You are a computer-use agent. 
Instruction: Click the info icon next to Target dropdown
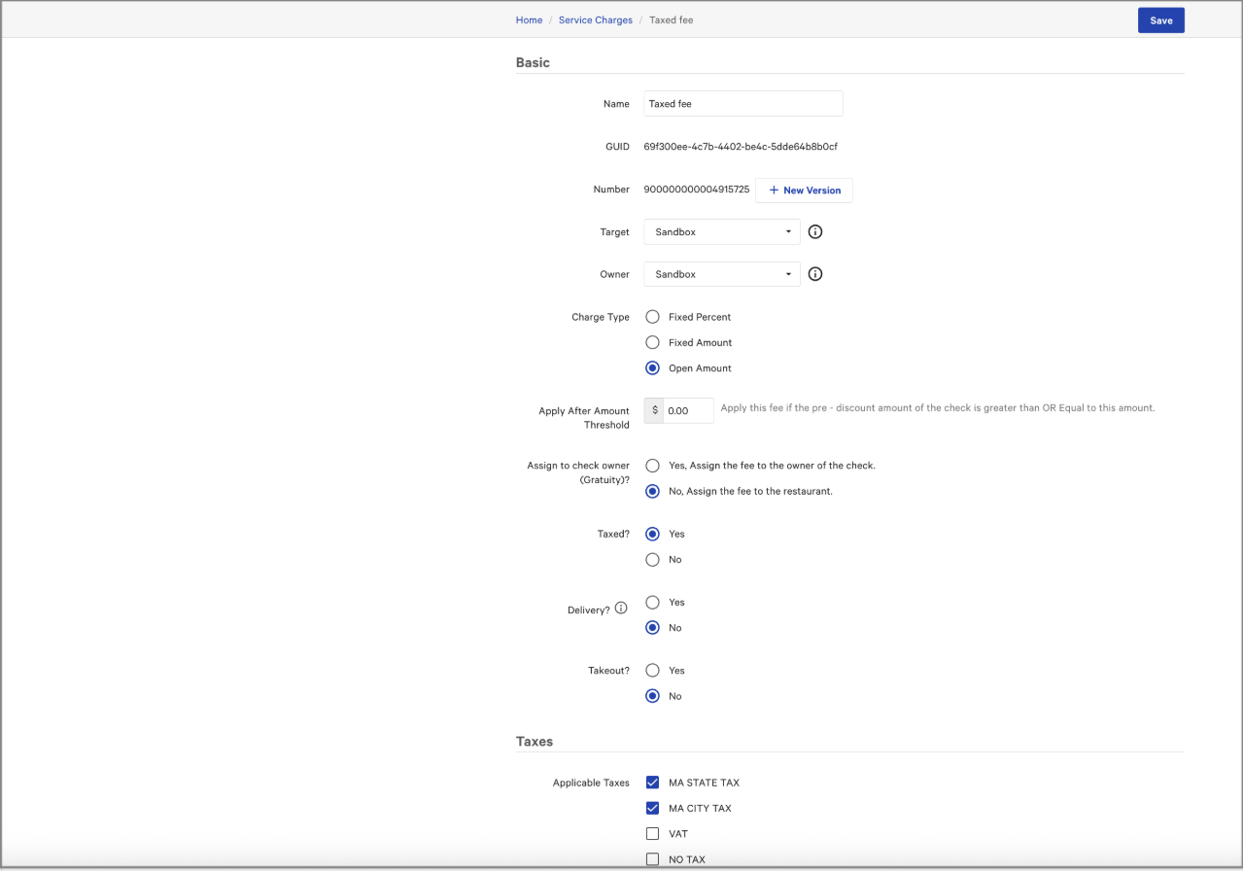pos(815,232)
